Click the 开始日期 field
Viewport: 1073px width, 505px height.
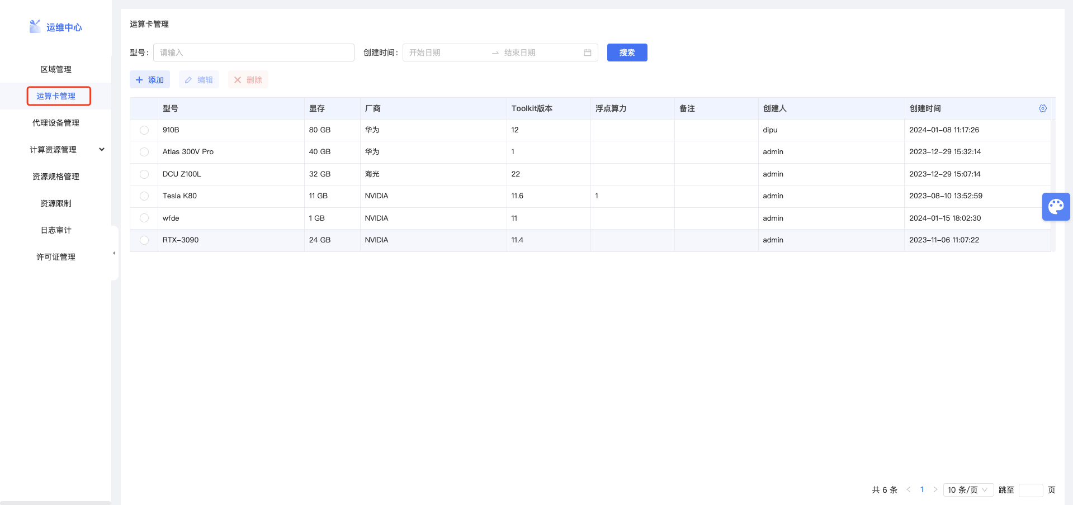447,53
